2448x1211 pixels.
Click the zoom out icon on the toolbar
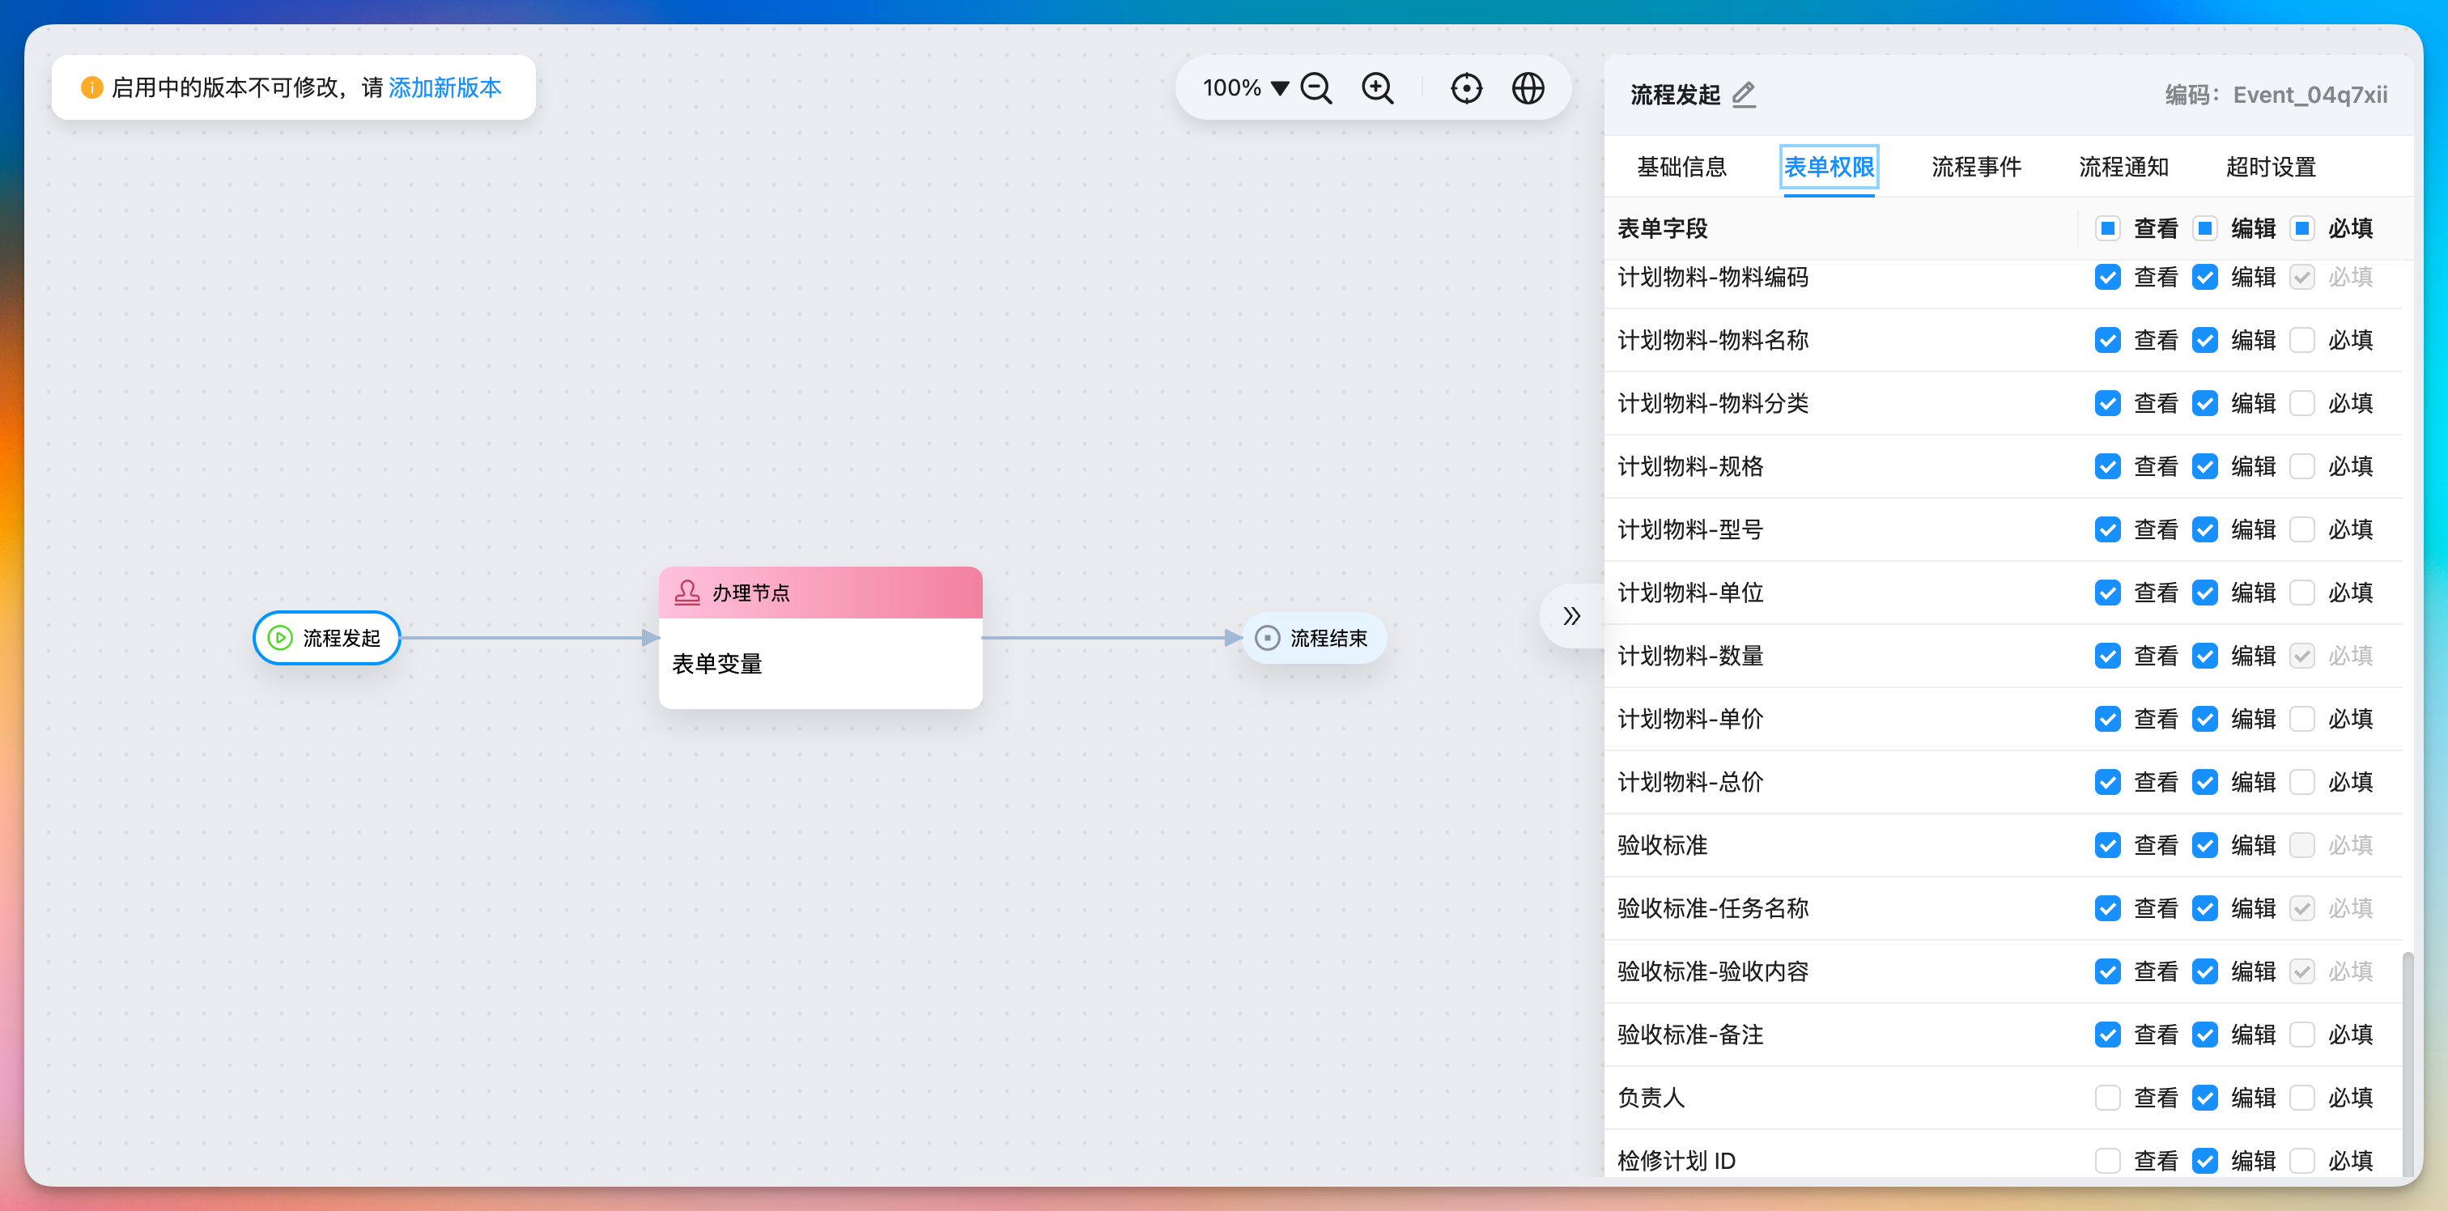pyautogui.click(x=1316, y=87)
